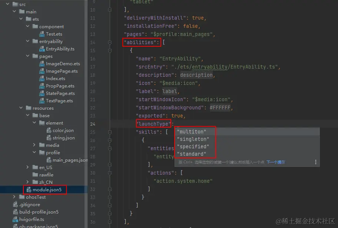Click the "startWindowIcon" key on line 21
Image resolution: width=338 pixels, height=228 pixels.
(x=161, y=99)
